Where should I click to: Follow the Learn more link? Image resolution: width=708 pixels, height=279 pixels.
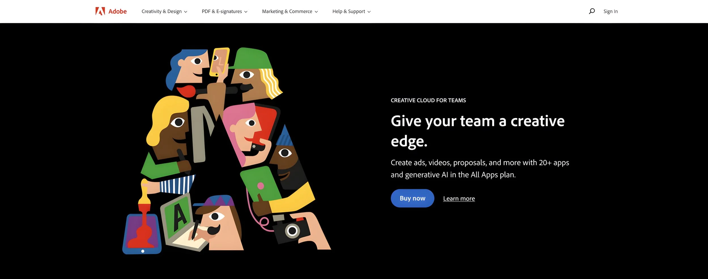(459, 199)
